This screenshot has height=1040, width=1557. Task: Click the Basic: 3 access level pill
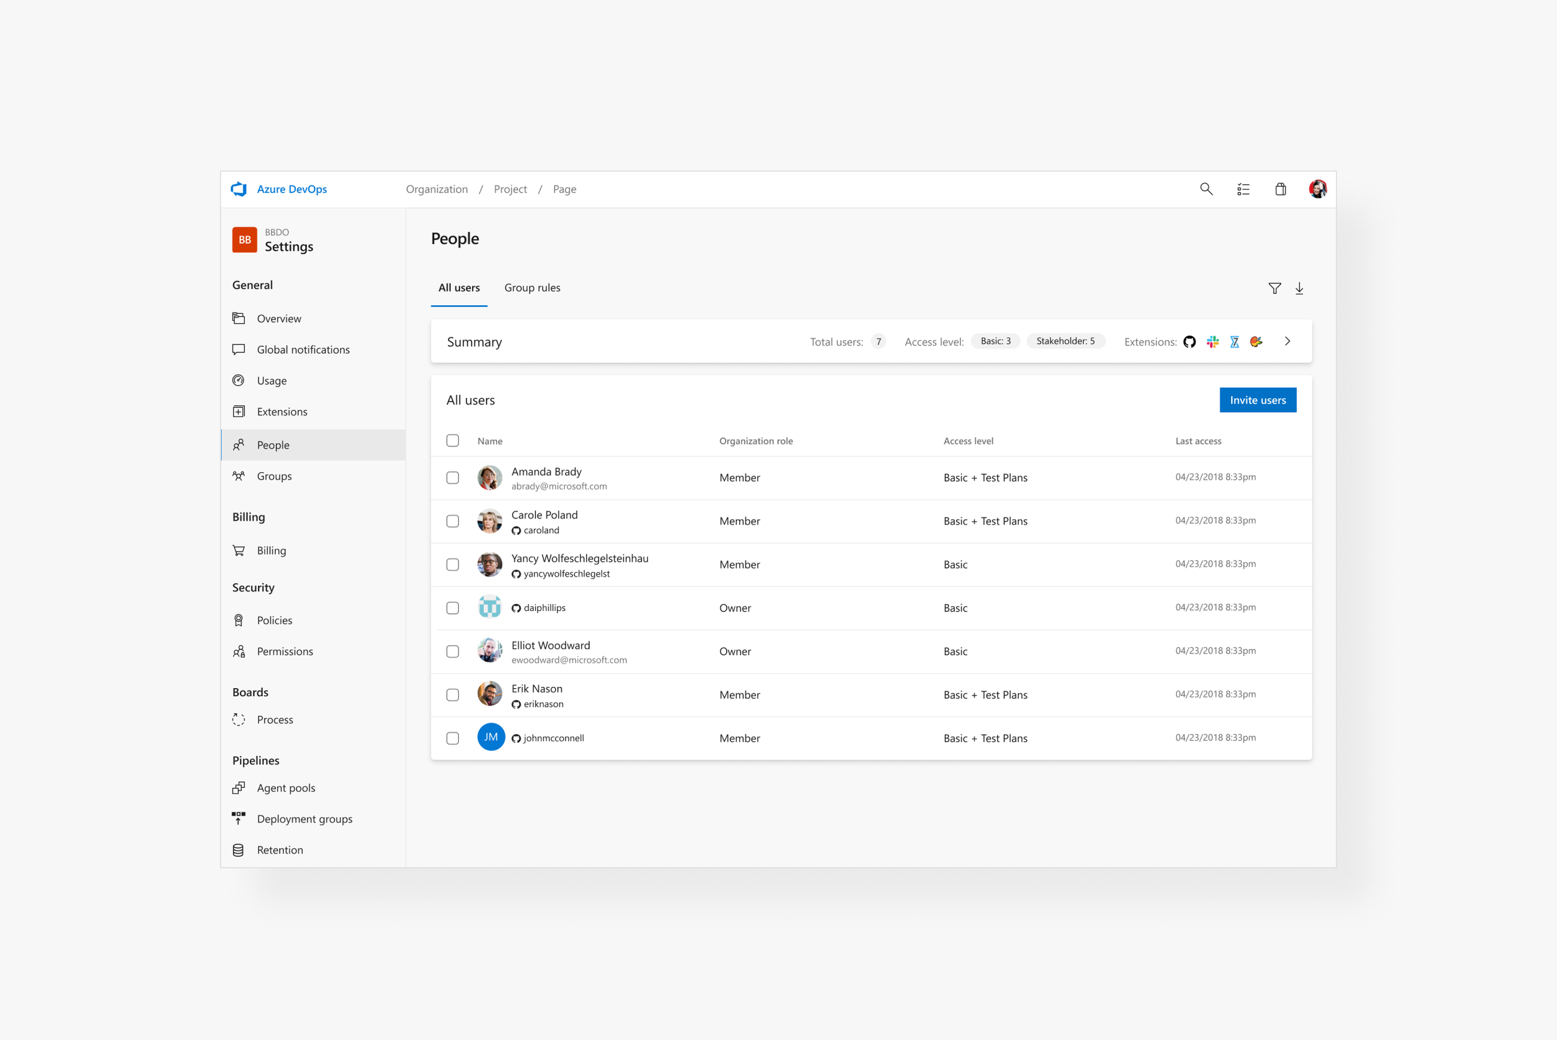click(x=996, y=341)
